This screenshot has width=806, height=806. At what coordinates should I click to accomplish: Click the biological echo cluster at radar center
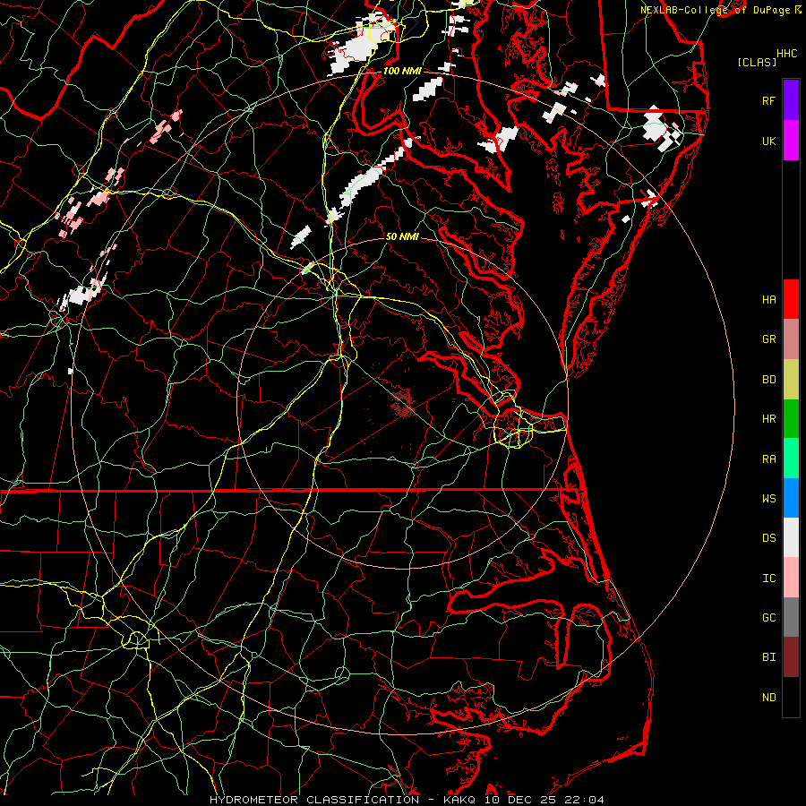[x=402, y=403]
